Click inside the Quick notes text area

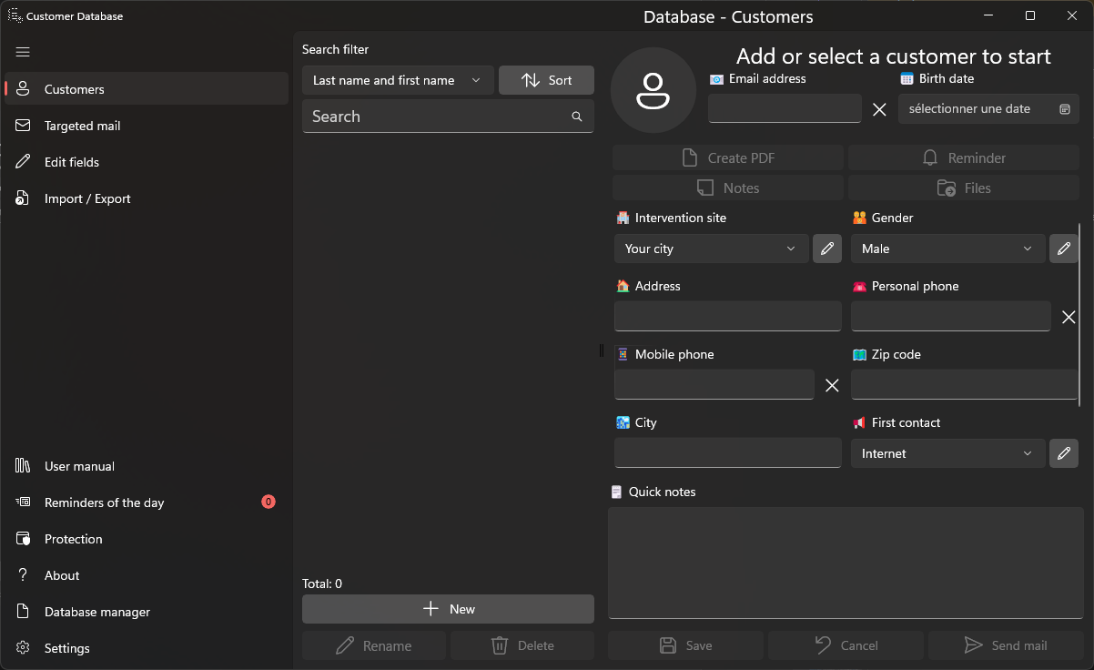click(x=845, y=562)
